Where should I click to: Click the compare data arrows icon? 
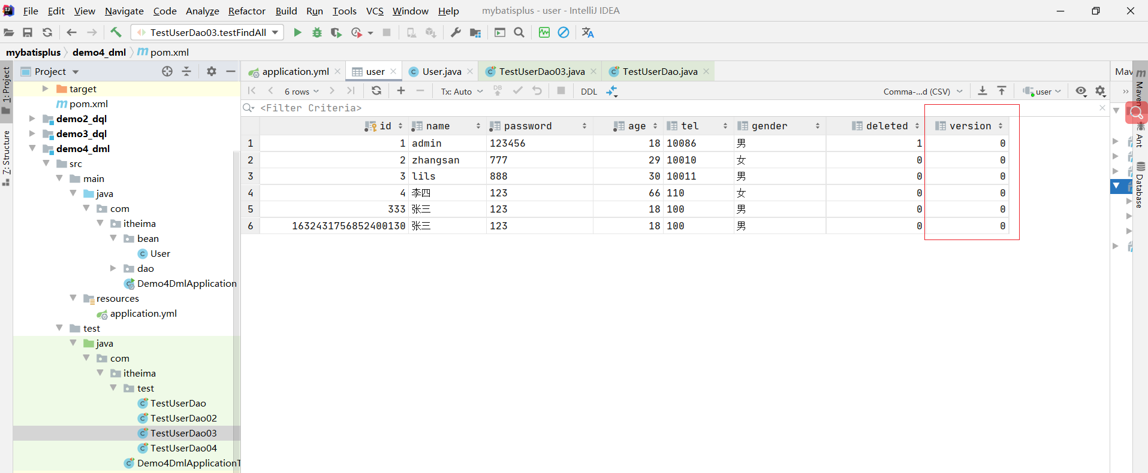click(612, 91)
